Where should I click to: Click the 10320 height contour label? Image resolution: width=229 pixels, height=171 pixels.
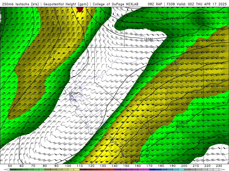[x=174, y=19]
